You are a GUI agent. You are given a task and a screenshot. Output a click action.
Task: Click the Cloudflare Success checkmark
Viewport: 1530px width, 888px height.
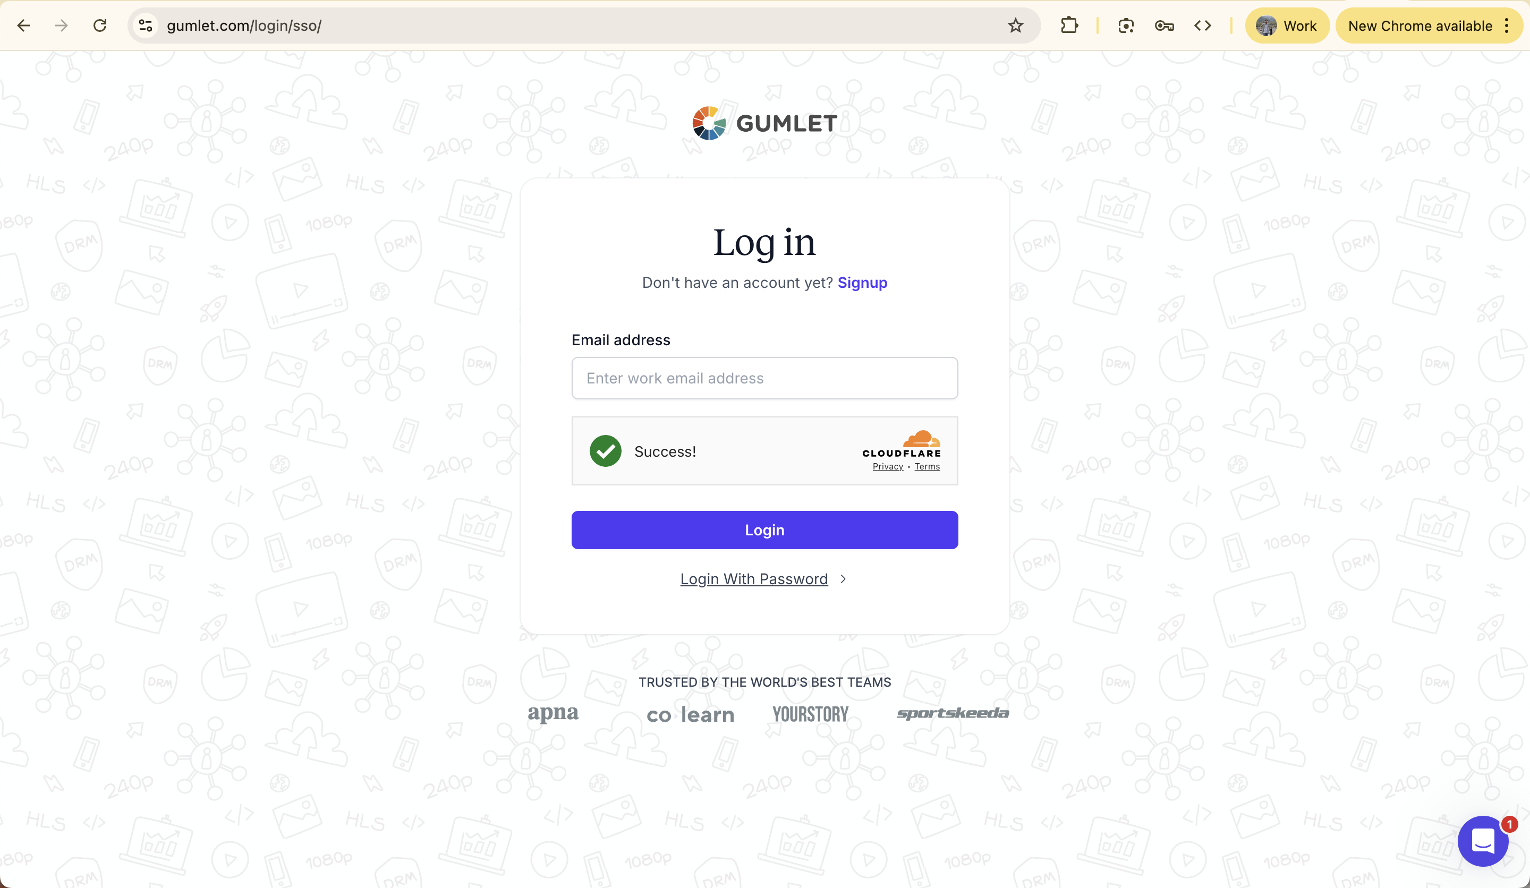coord(605,451)
